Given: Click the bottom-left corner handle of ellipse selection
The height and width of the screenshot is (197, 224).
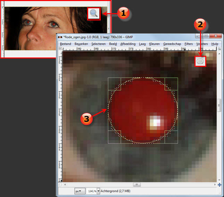Looking at the screenshot, I should (x=114, y=137).
